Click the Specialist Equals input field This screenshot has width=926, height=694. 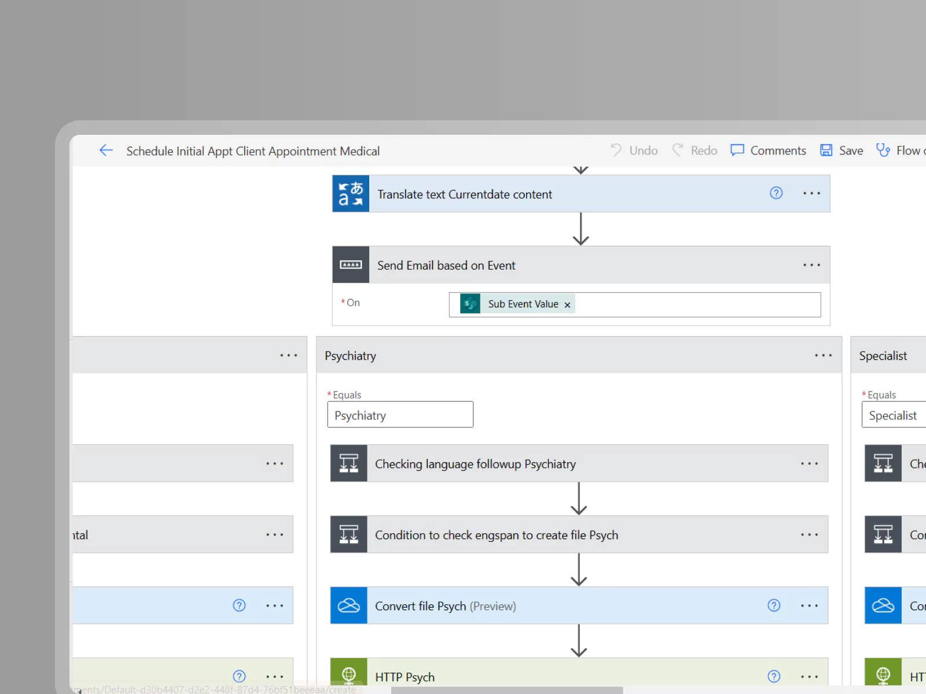(894, 415)
